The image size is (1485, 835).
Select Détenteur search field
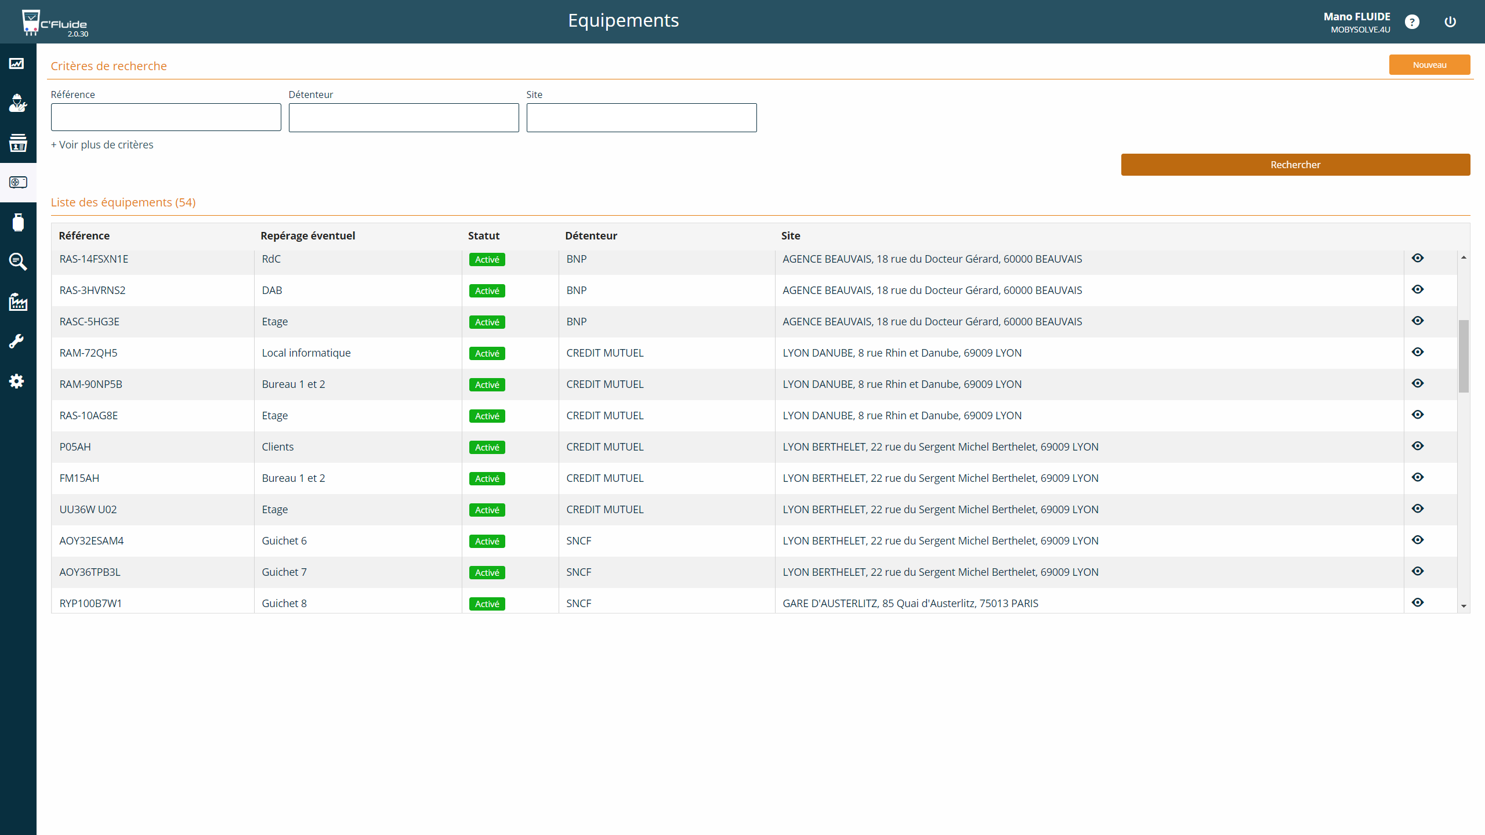pyautogui.click(x=404, y=116)
